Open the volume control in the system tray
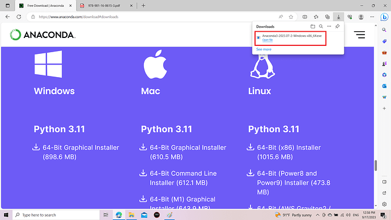The height and width of the screenshot is (220, 391). (x=348, y=215)
